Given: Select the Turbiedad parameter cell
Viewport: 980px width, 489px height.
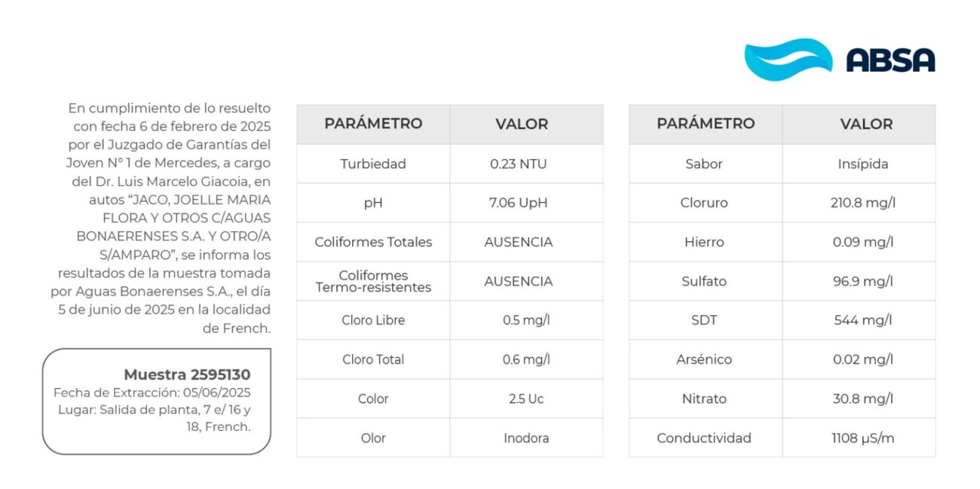Looking at the screenshot, I should (x=373, y=164).
